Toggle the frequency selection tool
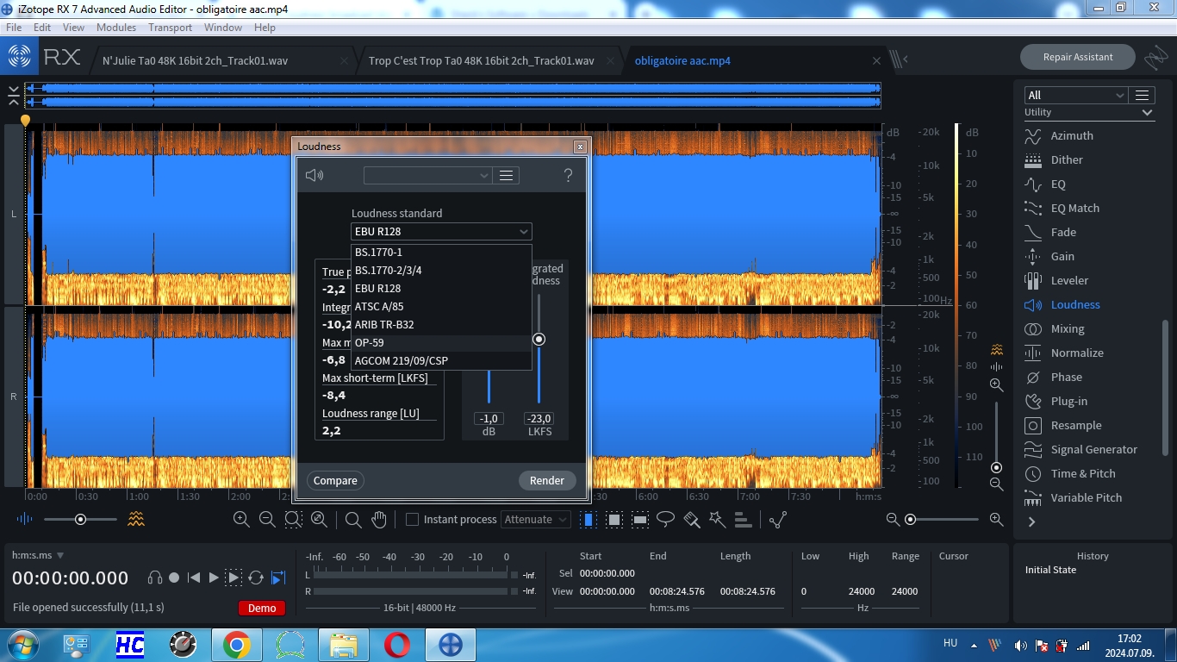 tap(640, 520)
